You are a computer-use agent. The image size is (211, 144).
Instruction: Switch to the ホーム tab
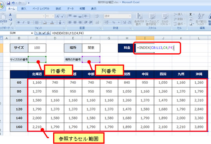[12, 9]
